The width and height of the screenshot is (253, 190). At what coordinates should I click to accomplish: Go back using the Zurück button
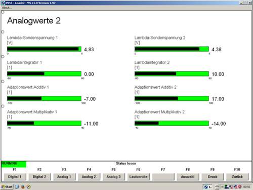point(237,177)
